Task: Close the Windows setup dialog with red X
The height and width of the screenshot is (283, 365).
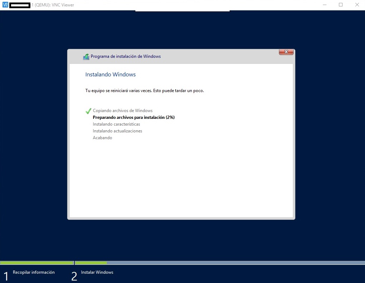Action: [x=286, y=52]
